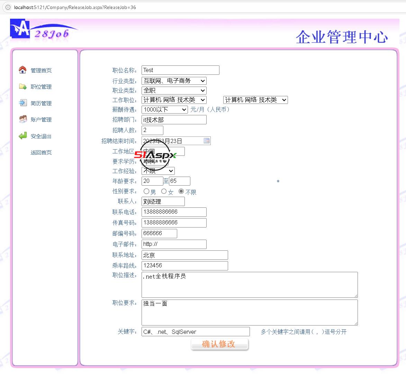Open 账户管理 in the sidebar
The width and height of the screenshot is (406, 374).
tap(41, 120)
